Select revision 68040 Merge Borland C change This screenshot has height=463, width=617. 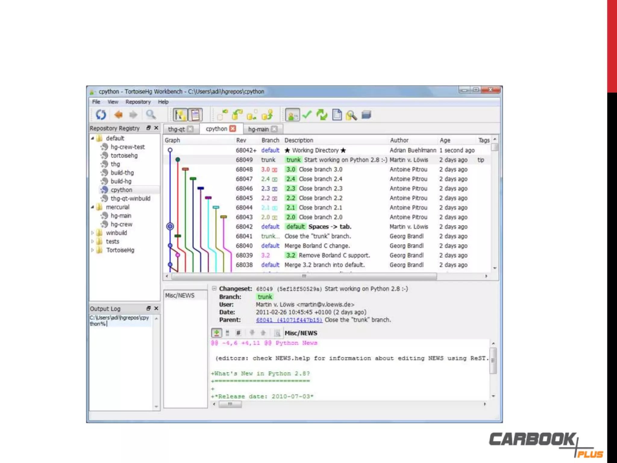tap(327, 246)
